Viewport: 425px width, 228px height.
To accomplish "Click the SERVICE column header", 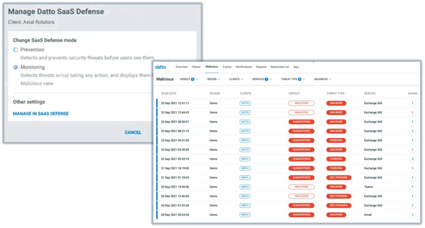I will 370,94.
